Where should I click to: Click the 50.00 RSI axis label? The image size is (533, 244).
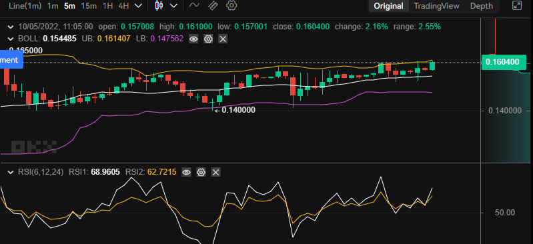[505, 213]
